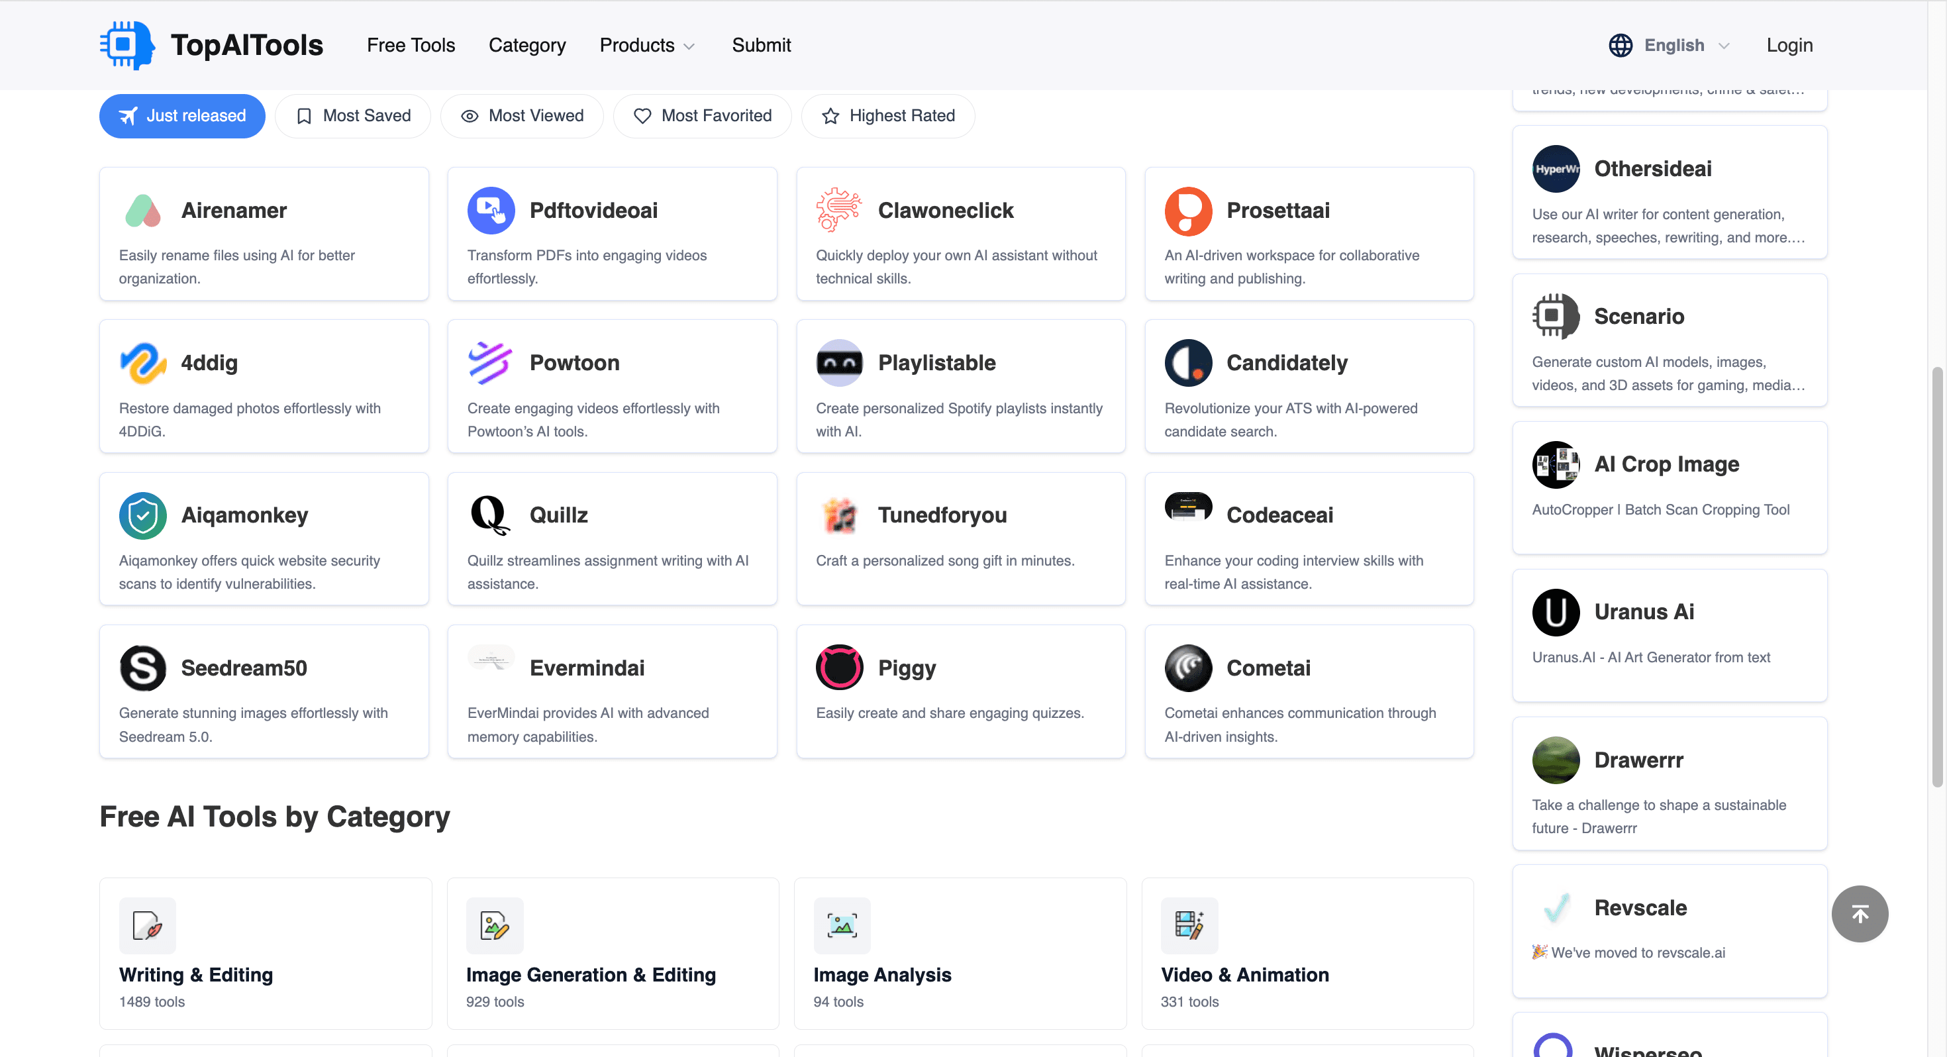The image size is (1947, 1057).
Task: Open the Pdftovideoai tool icon
Action: pyautogui.click(x=491, y=211)
